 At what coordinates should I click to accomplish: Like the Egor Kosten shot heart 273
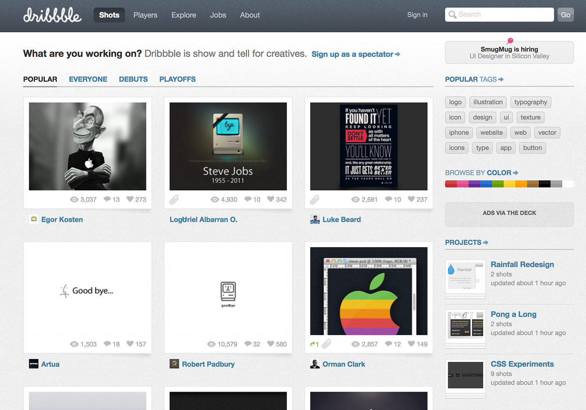coord(130,199)
